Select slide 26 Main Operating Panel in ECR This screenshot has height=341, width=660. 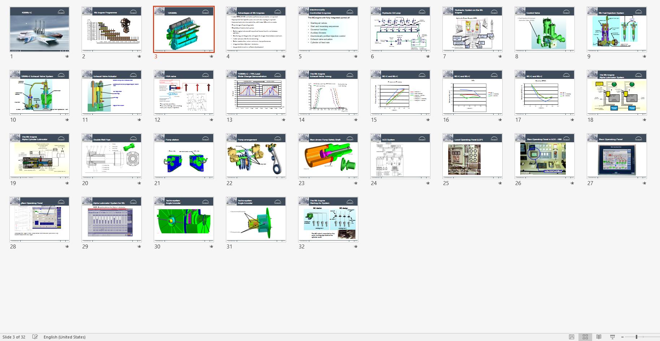tap(545, 156)
